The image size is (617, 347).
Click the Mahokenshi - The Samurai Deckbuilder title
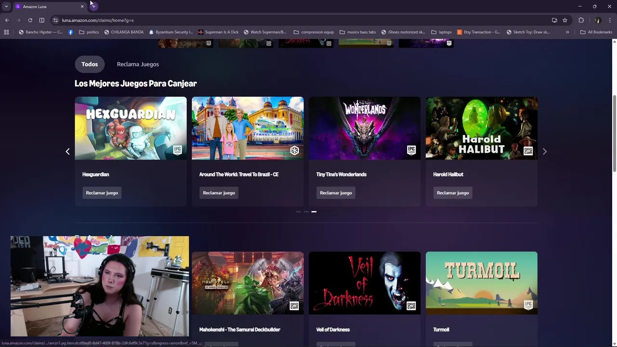(x=240, y=330)
